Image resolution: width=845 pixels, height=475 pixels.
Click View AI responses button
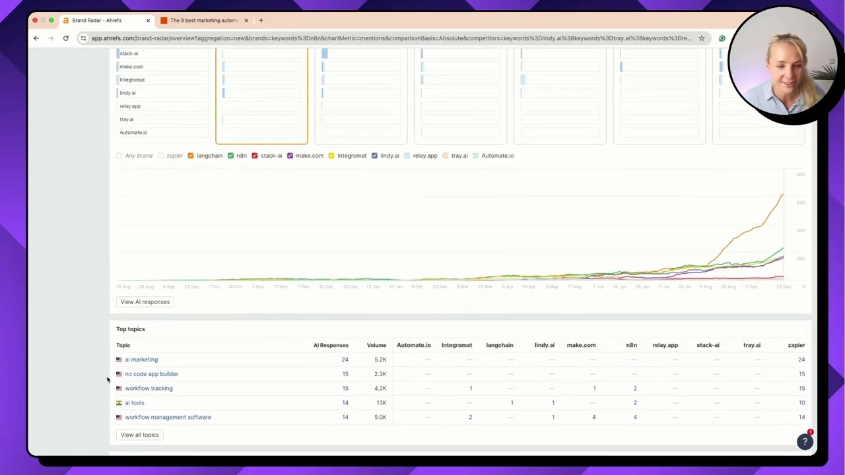click(x=145, y=302)
